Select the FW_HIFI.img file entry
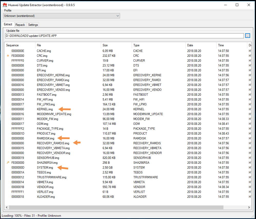The height and width of the screenshot is (219, 256). click(45, 100)
